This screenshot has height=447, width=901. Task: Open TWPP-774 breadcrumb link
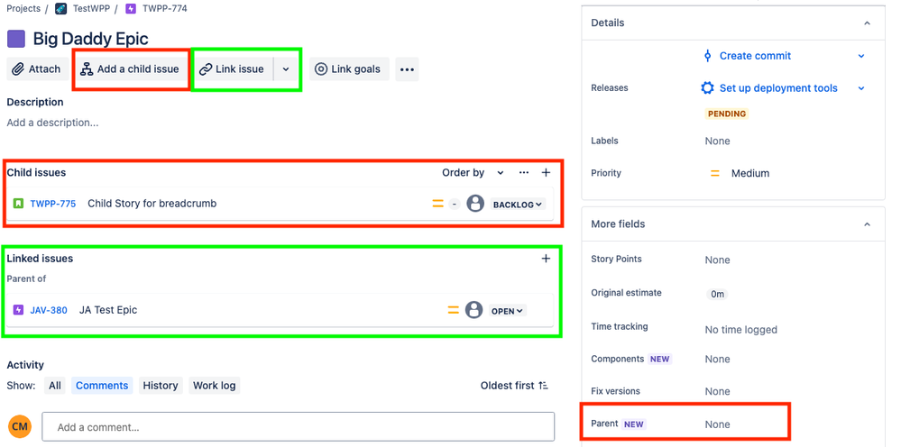164,9
